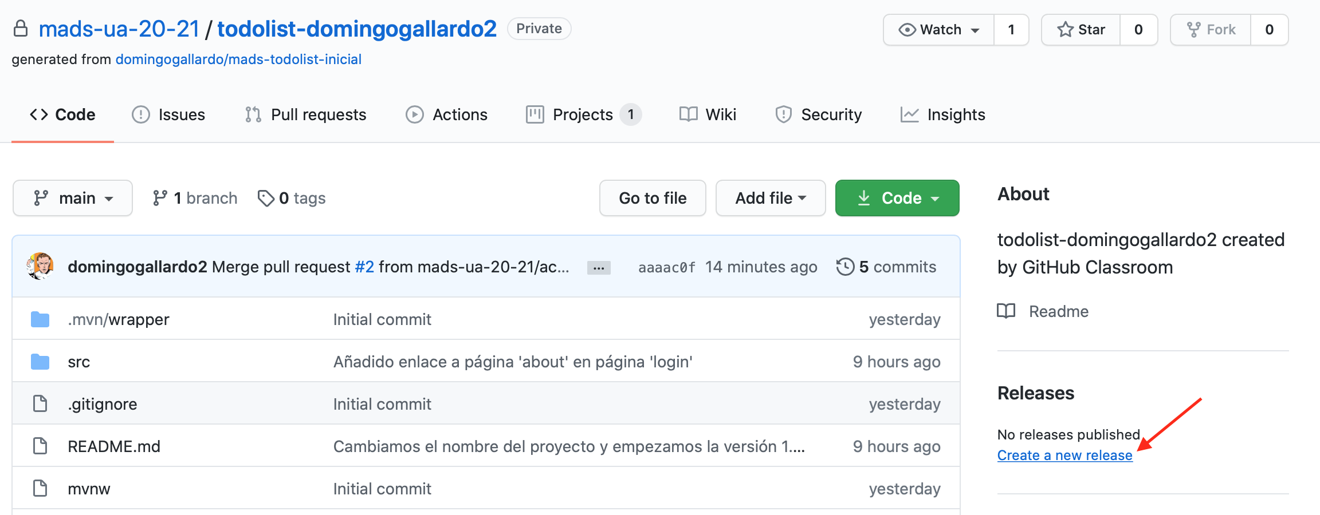Image resolution: width=1320 pixels, height=515 pixels.
Task: Expand the Add file dropdown
Action: [771, 198]
